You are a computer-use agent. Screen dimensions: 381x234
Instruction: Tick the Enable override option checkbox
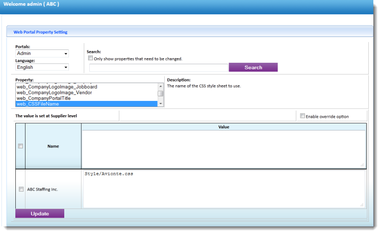pyautogui.click(x=302, y=116)
